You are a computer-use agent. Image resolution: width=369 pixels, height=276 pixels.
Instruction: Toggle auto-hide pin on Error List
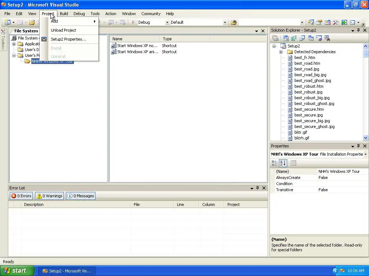click(x=257, y=188)
